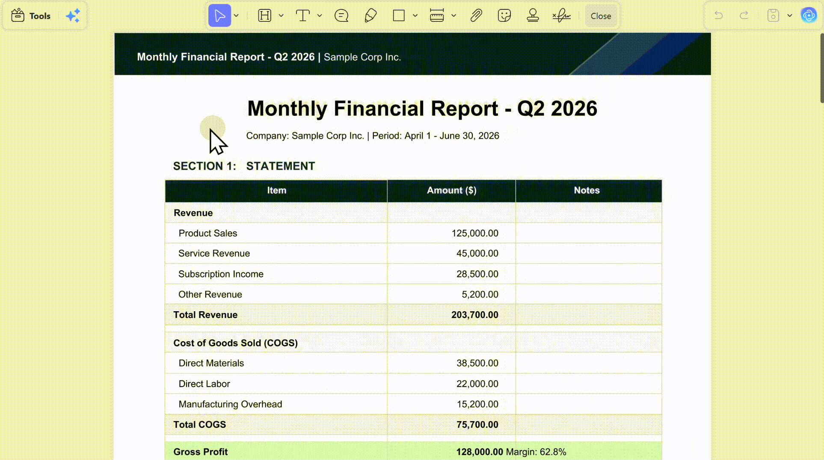Screen dimensions: 824x460
Task: Attach a file with paperclip icon
Action: 476,16
